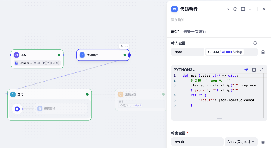
Task: Open the PYTHON3 language selector
Action: click(x=185, y=70)
